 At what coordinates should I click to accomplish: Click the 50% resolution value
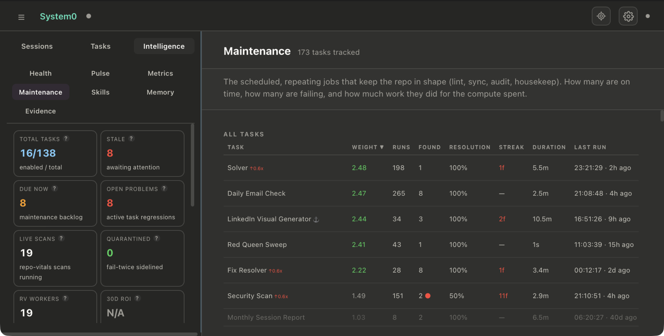(456, 296)
